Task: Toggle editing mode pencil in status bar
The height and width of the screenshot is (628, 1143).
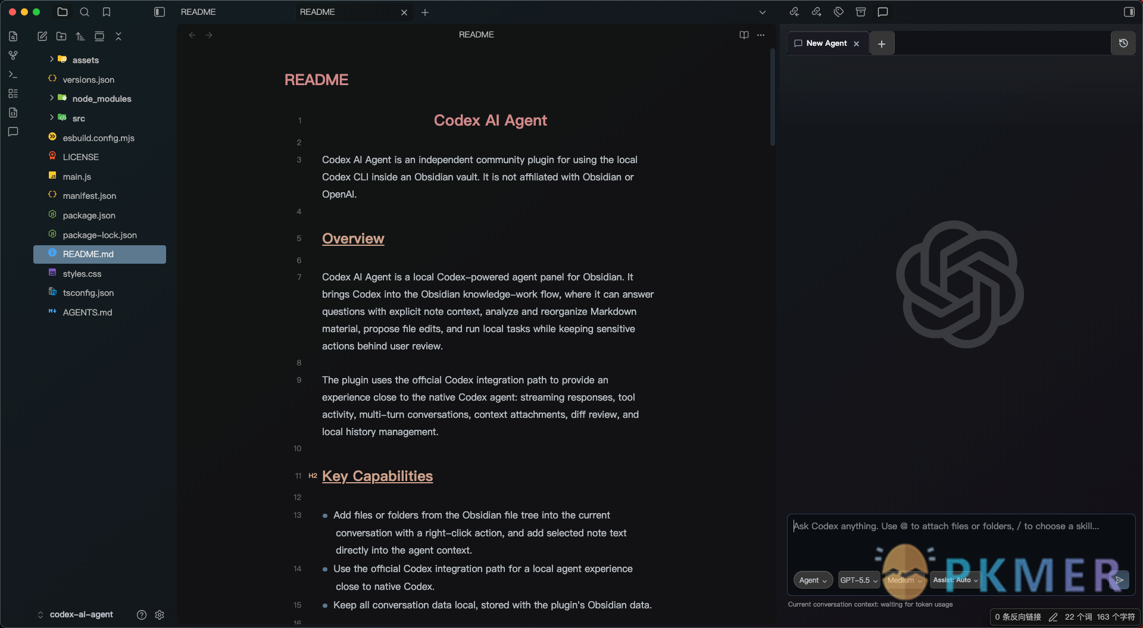Action: (1053, 617)
